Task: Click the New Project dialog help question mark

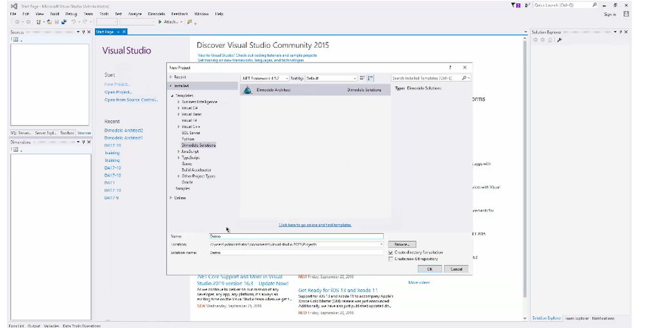Action: coord(450,68)
